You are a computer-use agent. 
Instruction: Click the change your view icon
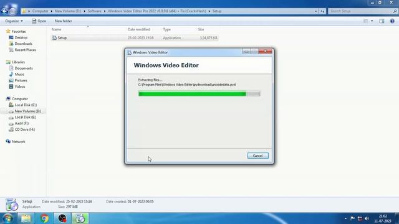pos(366,21)
